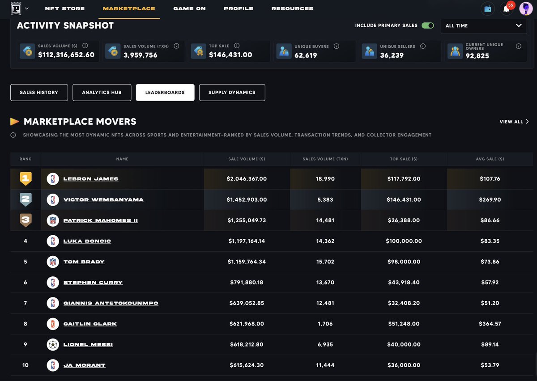
Task: Open Stephen Curry player link
Action: pyautogui.click(x=93, y=283)
